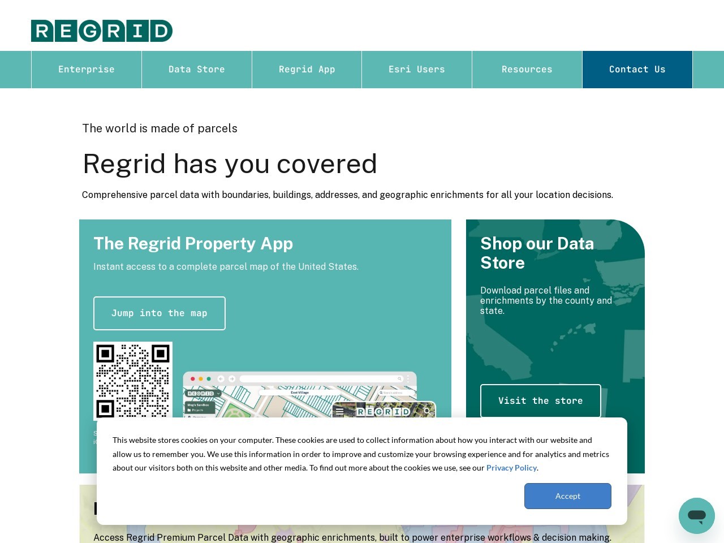Open the Privacy Policy link
The height and width of the screenshot is (543, 724).
tap(511, 468)
